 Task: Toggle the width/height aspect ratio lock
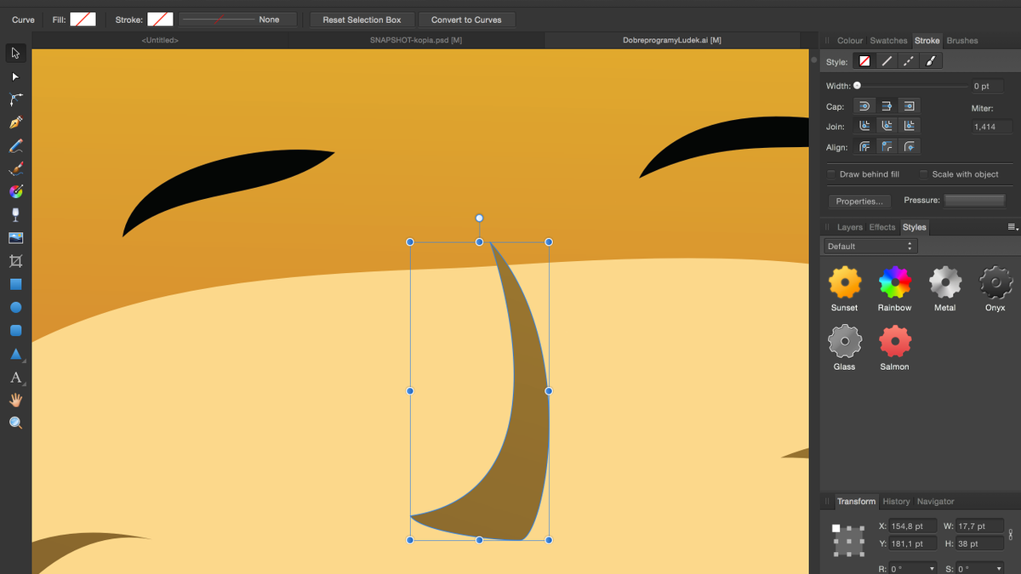pos(1011,535)
